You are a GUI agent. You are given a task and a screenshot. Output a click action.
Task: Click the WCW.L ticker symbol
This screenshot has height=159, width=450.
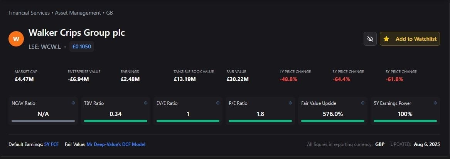51,47
